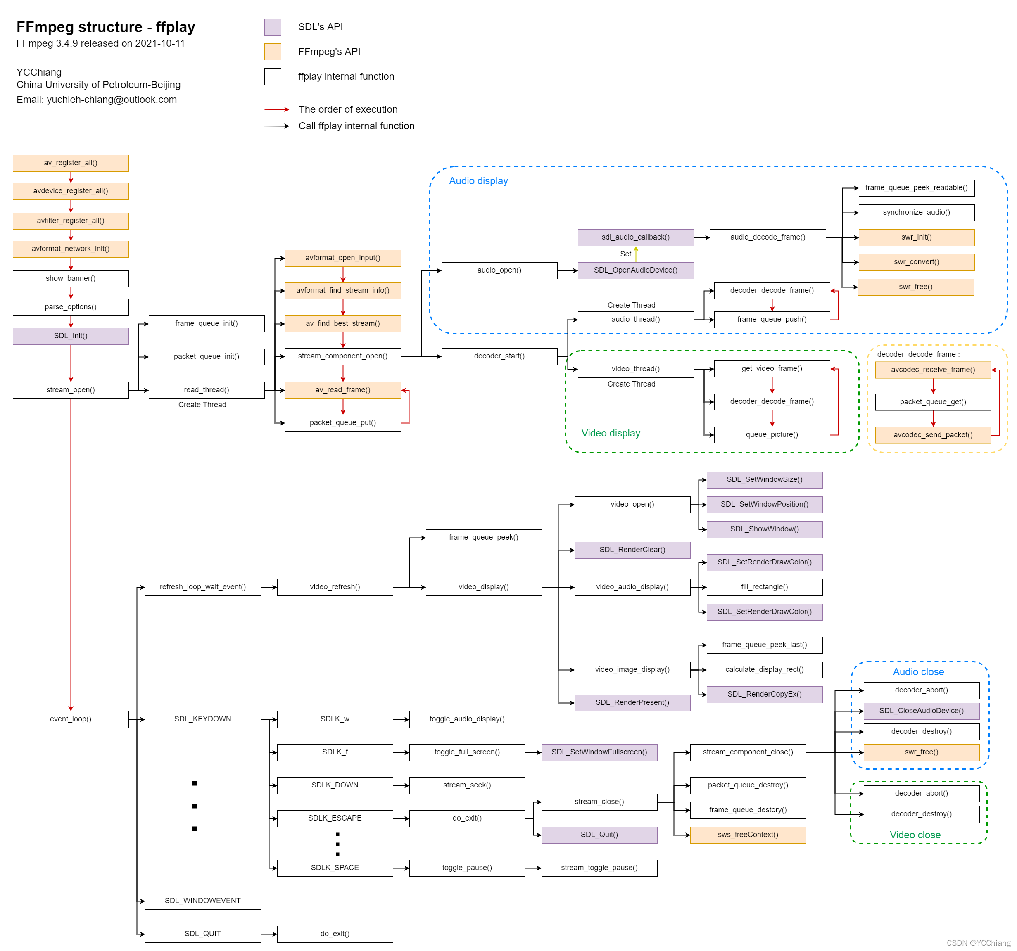The image size is (1017, 951).
Task: Click the audio_decode_frame() node
Action: pyautogui.click(x=768, y=237)
